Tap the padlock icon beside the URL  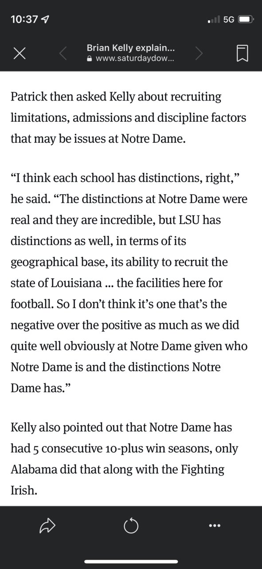[x=90, y=58]
